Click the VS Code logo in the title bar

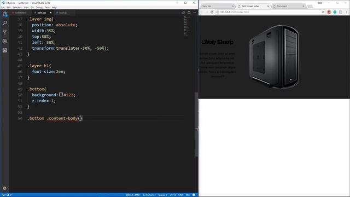click(x=3, y=3)
